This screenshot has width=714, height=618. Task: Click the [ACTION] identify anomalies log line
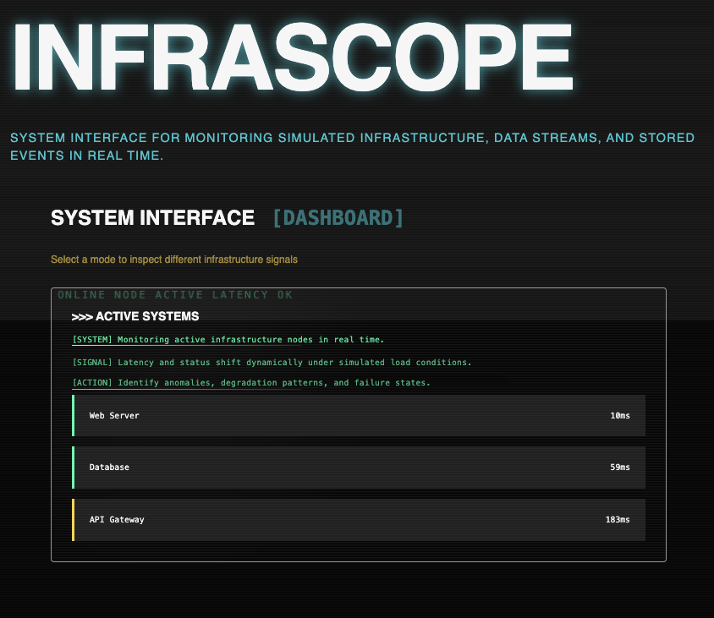pyautogui.click(x=251, y=383)
